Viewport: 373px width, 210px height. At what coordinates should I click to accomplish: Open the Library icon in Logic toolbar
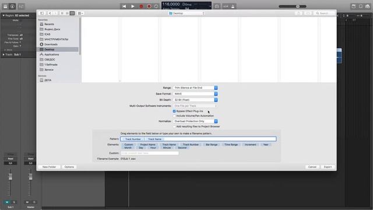tap(5, 6)
